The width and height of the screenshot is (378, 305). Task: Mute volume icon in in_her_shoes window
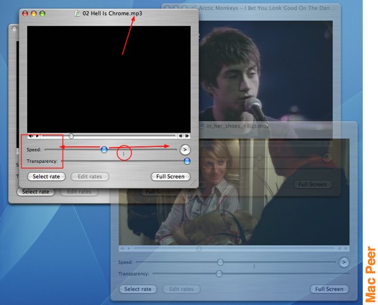tap(122, 249)
